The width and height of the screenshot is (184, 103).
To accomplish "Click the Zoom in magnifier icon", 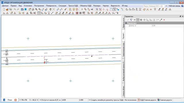I will pyautogui.click(x=36, y=9).
